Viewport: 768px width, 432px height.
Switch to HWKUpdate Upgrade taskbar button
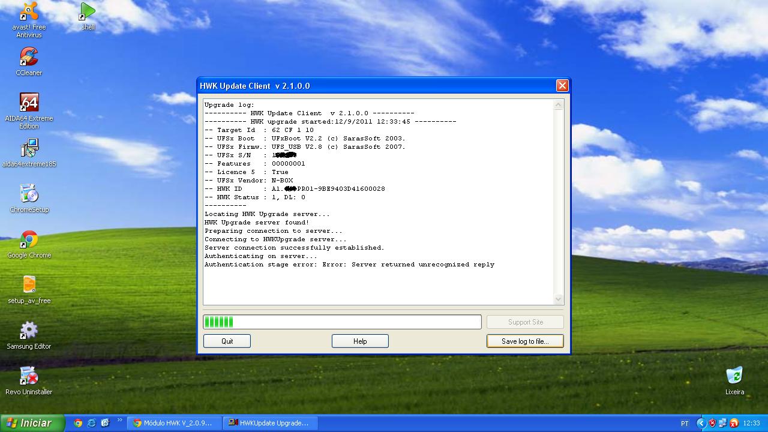(269, 423)
